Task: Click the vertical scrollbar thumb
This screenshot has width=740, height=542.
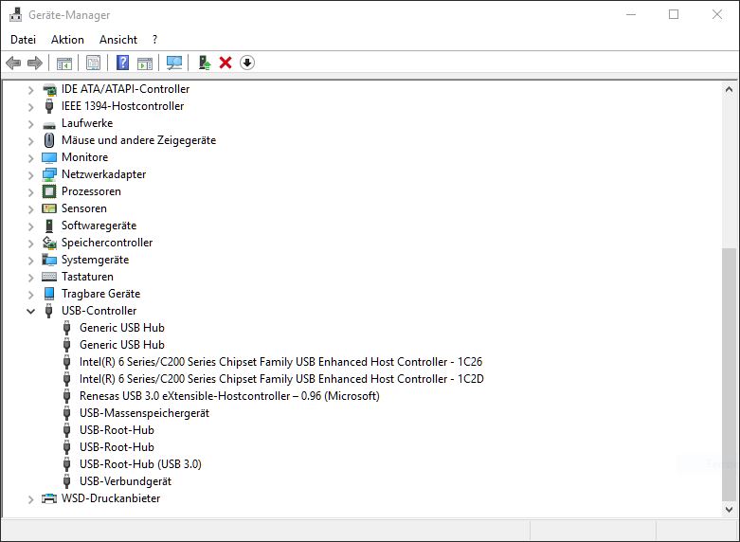Action: [x=729, y=374]
